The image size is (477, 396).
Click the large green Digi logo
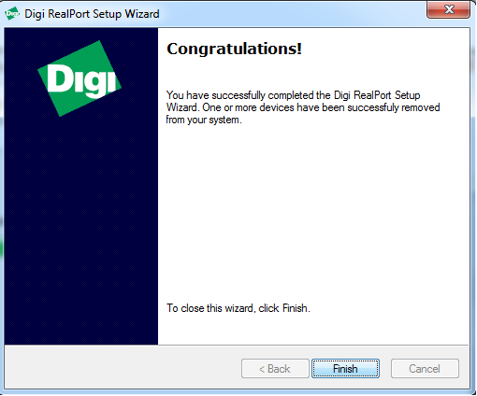79,78
